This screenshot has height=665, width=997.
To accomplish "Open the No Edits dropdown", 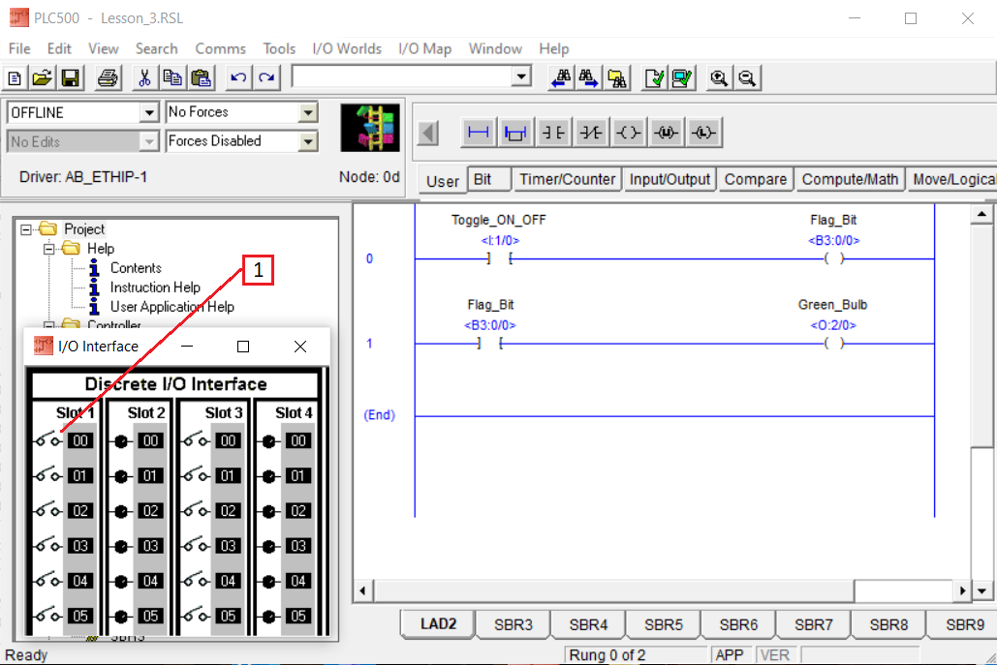I will [149, 141].
